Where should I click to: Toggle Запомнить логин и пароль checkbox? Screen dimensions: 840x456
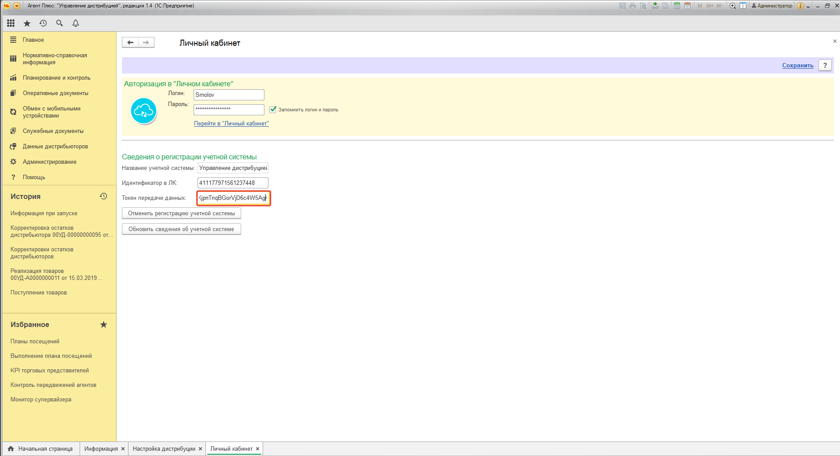[273, 109]
